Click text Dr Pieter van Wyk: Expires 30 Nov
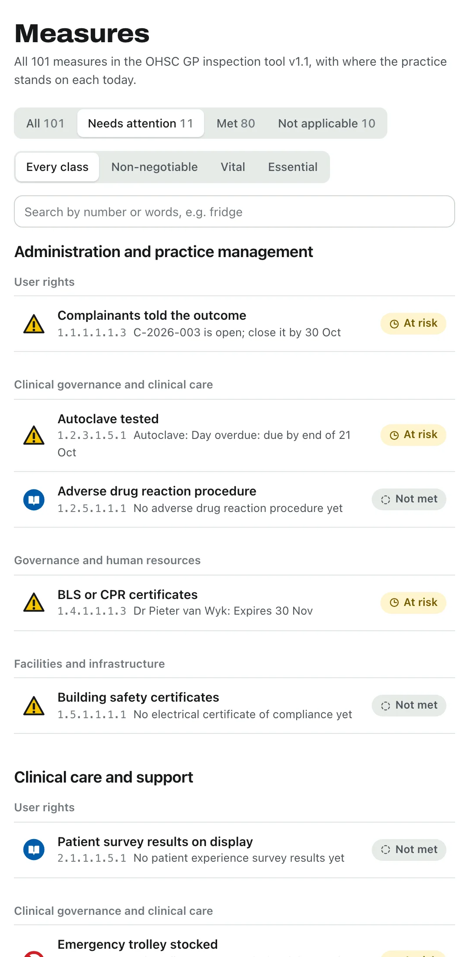The image size is (469, 957). pos(223,611)
